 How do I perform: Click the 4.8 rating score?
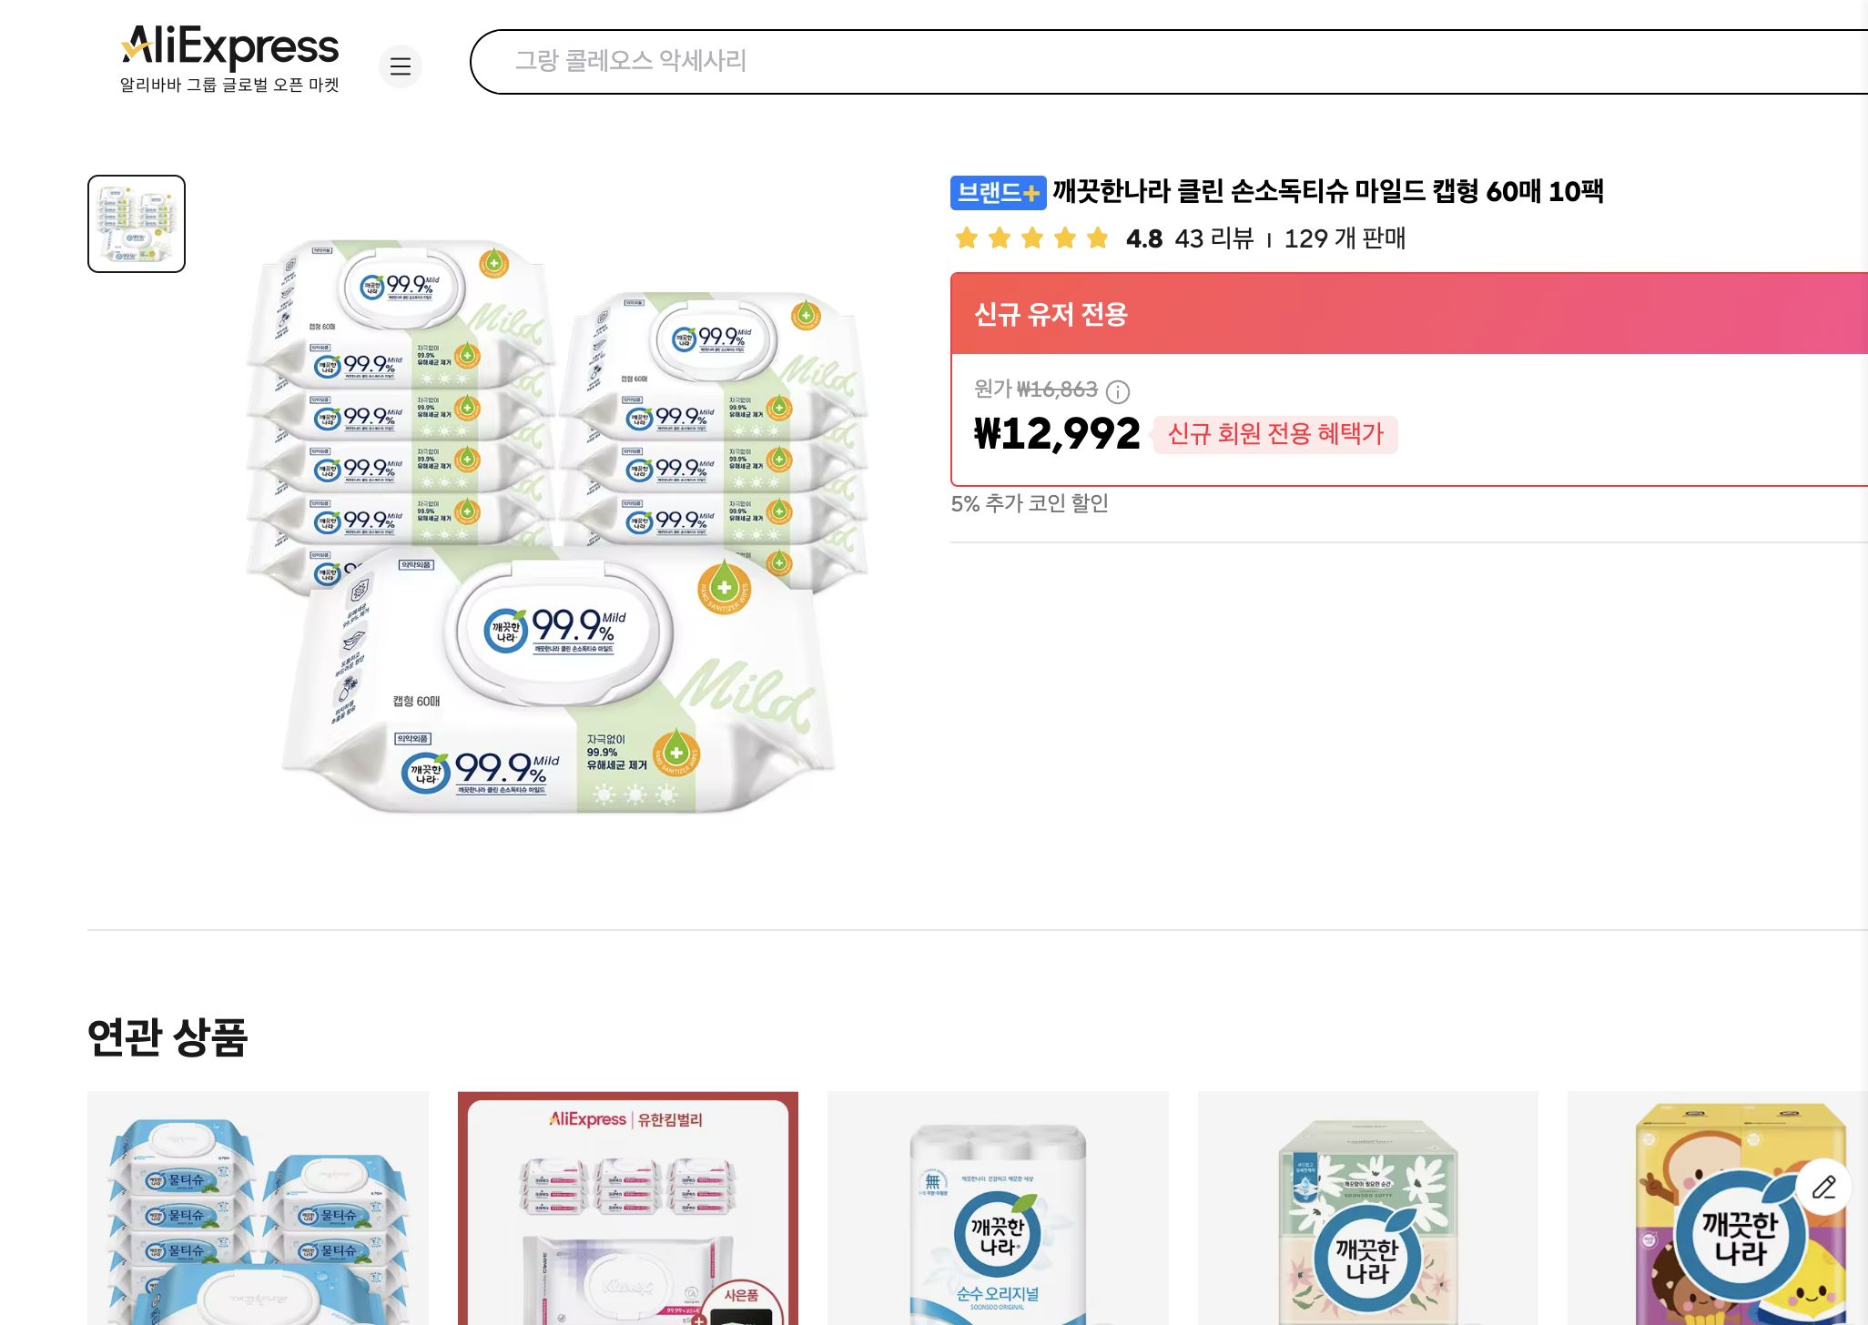point(1142,238)
